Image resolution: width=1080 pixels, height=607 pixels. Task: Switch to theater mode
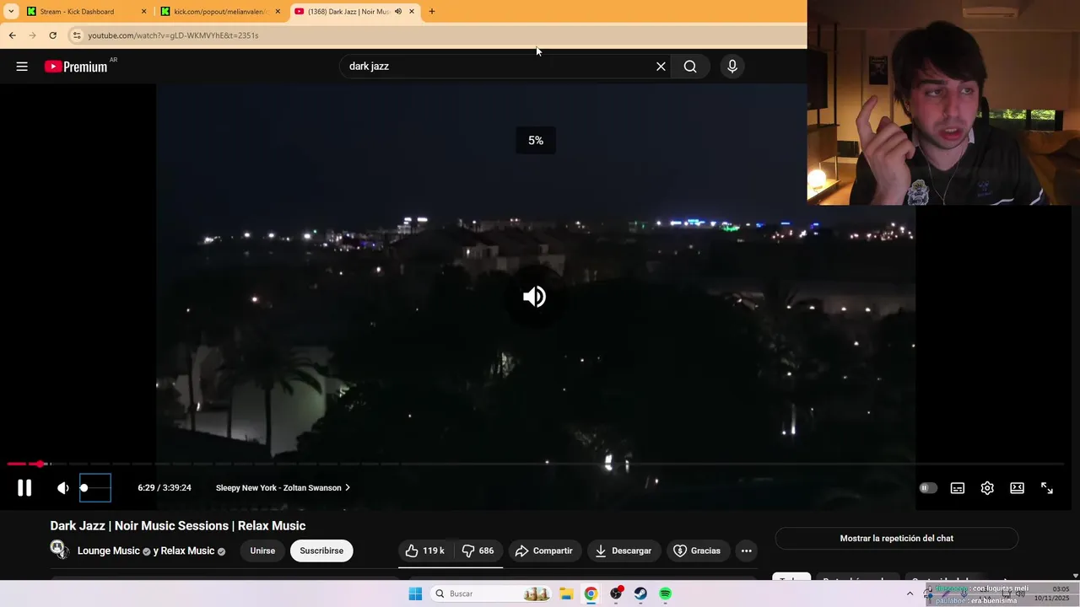point(1018,487)
